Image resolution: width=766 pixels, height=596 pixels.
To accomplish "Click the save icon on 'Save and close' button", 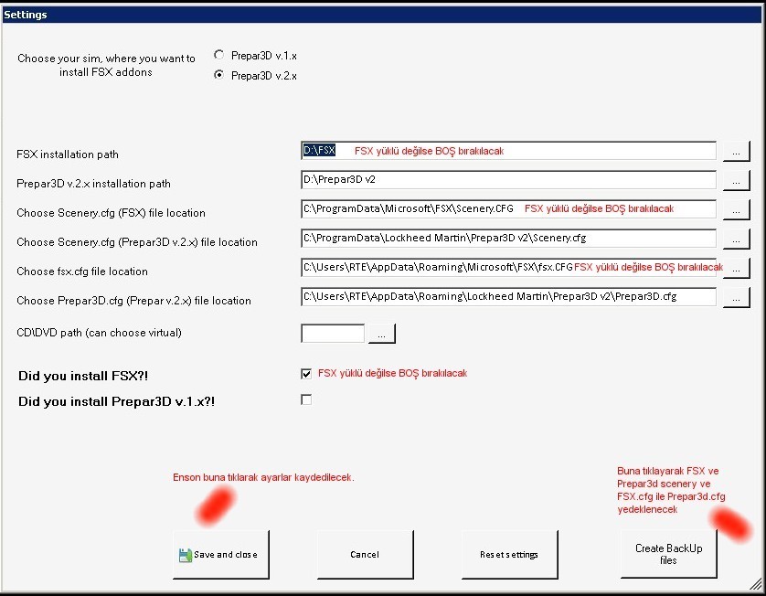I will (x=186, y=555).
